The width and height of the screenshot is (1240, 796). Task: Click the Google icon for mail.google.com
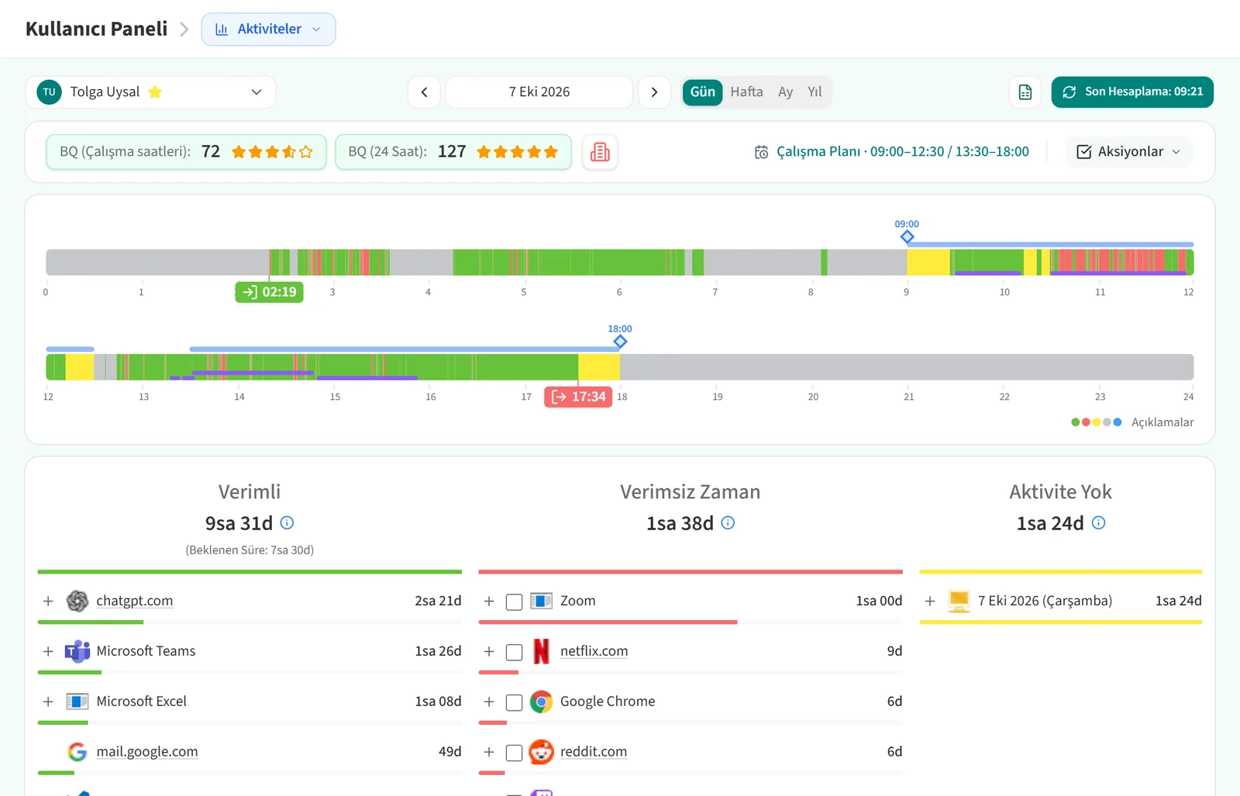point(77,752)
